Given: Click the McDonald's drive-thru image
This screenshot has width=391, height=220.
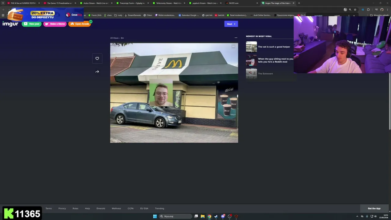Looking at the screenshot, I should pyautogui.click(x=174, y=93).
